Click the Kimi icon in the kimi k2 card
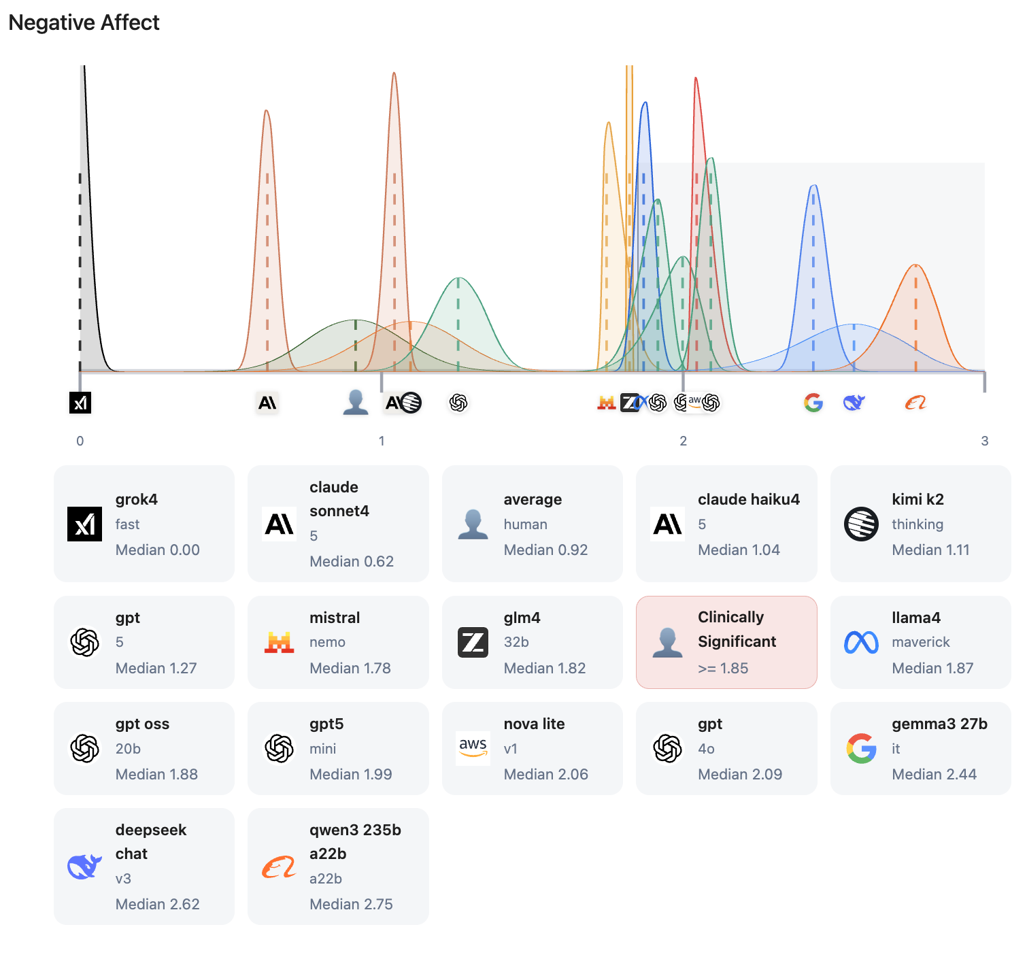 pos(861,524)
